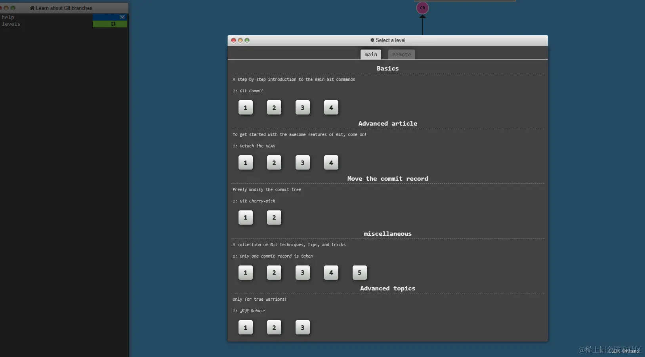Open Advanced article level 1
This screenshot has width=645, height=357.
pyautogui.click(x=246, y=163)
